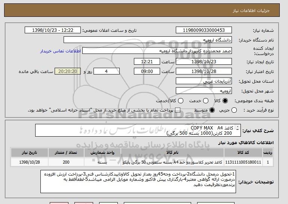Click delivery province field آذربایجان غربی
This screenshot has height=204, width=288.
[204, 81]
